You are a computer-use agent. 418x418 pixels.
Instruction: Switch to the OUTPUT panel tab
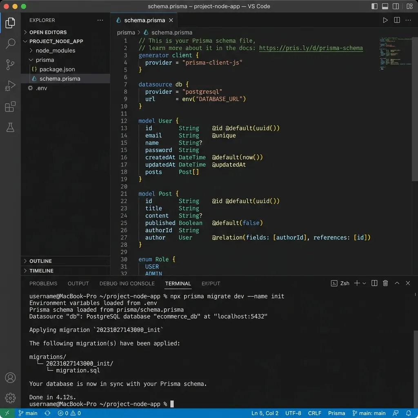tap(78, 283)
